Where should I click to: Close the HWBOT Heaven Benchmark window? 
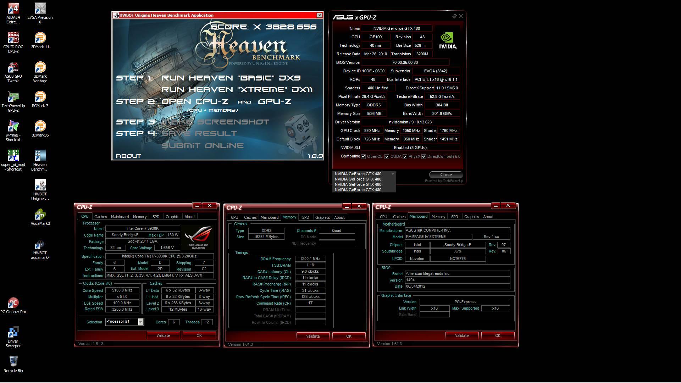coord(319,15)
